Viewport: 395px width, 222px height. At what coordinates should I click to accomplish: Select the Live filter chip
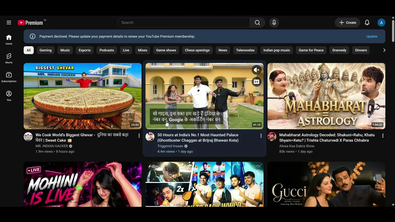[126, 50]
